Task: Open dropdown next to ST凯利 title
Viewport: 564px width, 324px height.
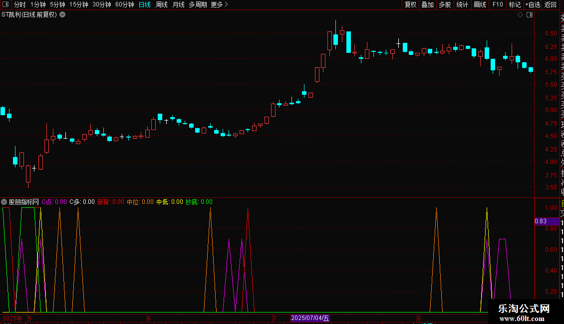Action: [x=62, y=15]
